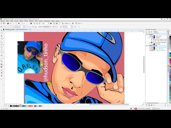Viewport: 171px width, 128px height.
Task: Click the full-screen preview icon
Action: click(51, 23)
